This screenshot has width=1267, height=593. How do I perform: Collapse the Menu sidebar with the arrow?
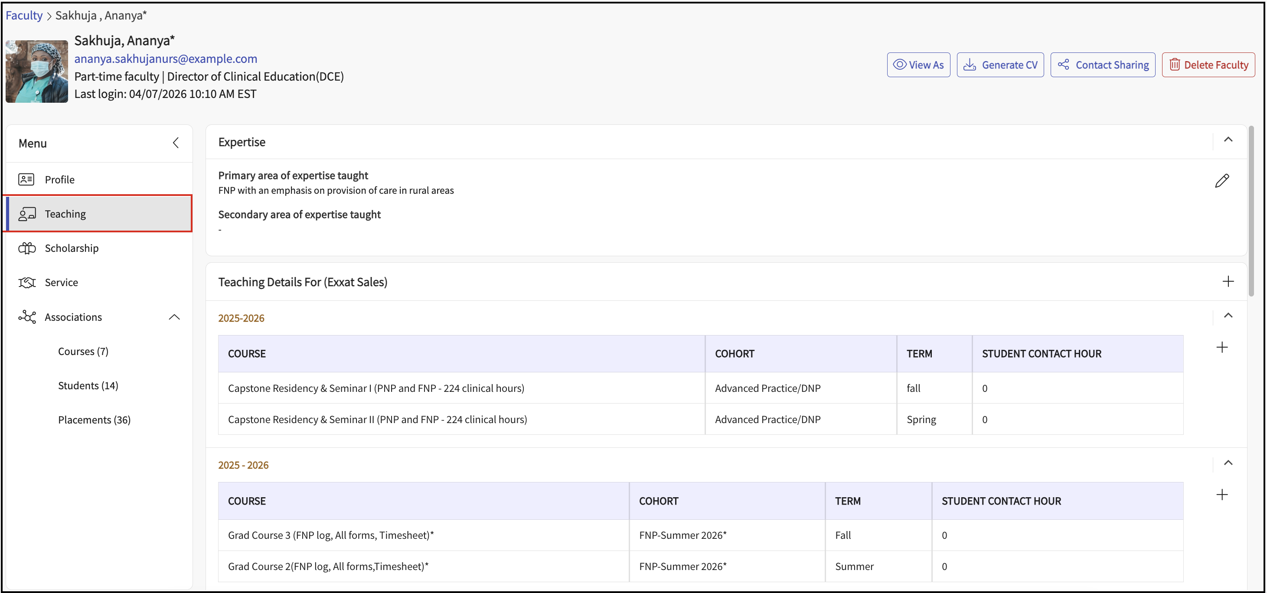click(176, 143)
